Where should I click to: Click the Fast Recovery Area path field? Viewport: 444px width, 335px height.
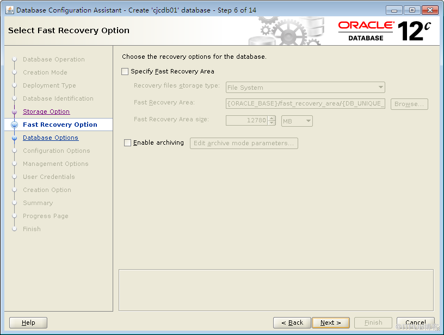[305, 103]
